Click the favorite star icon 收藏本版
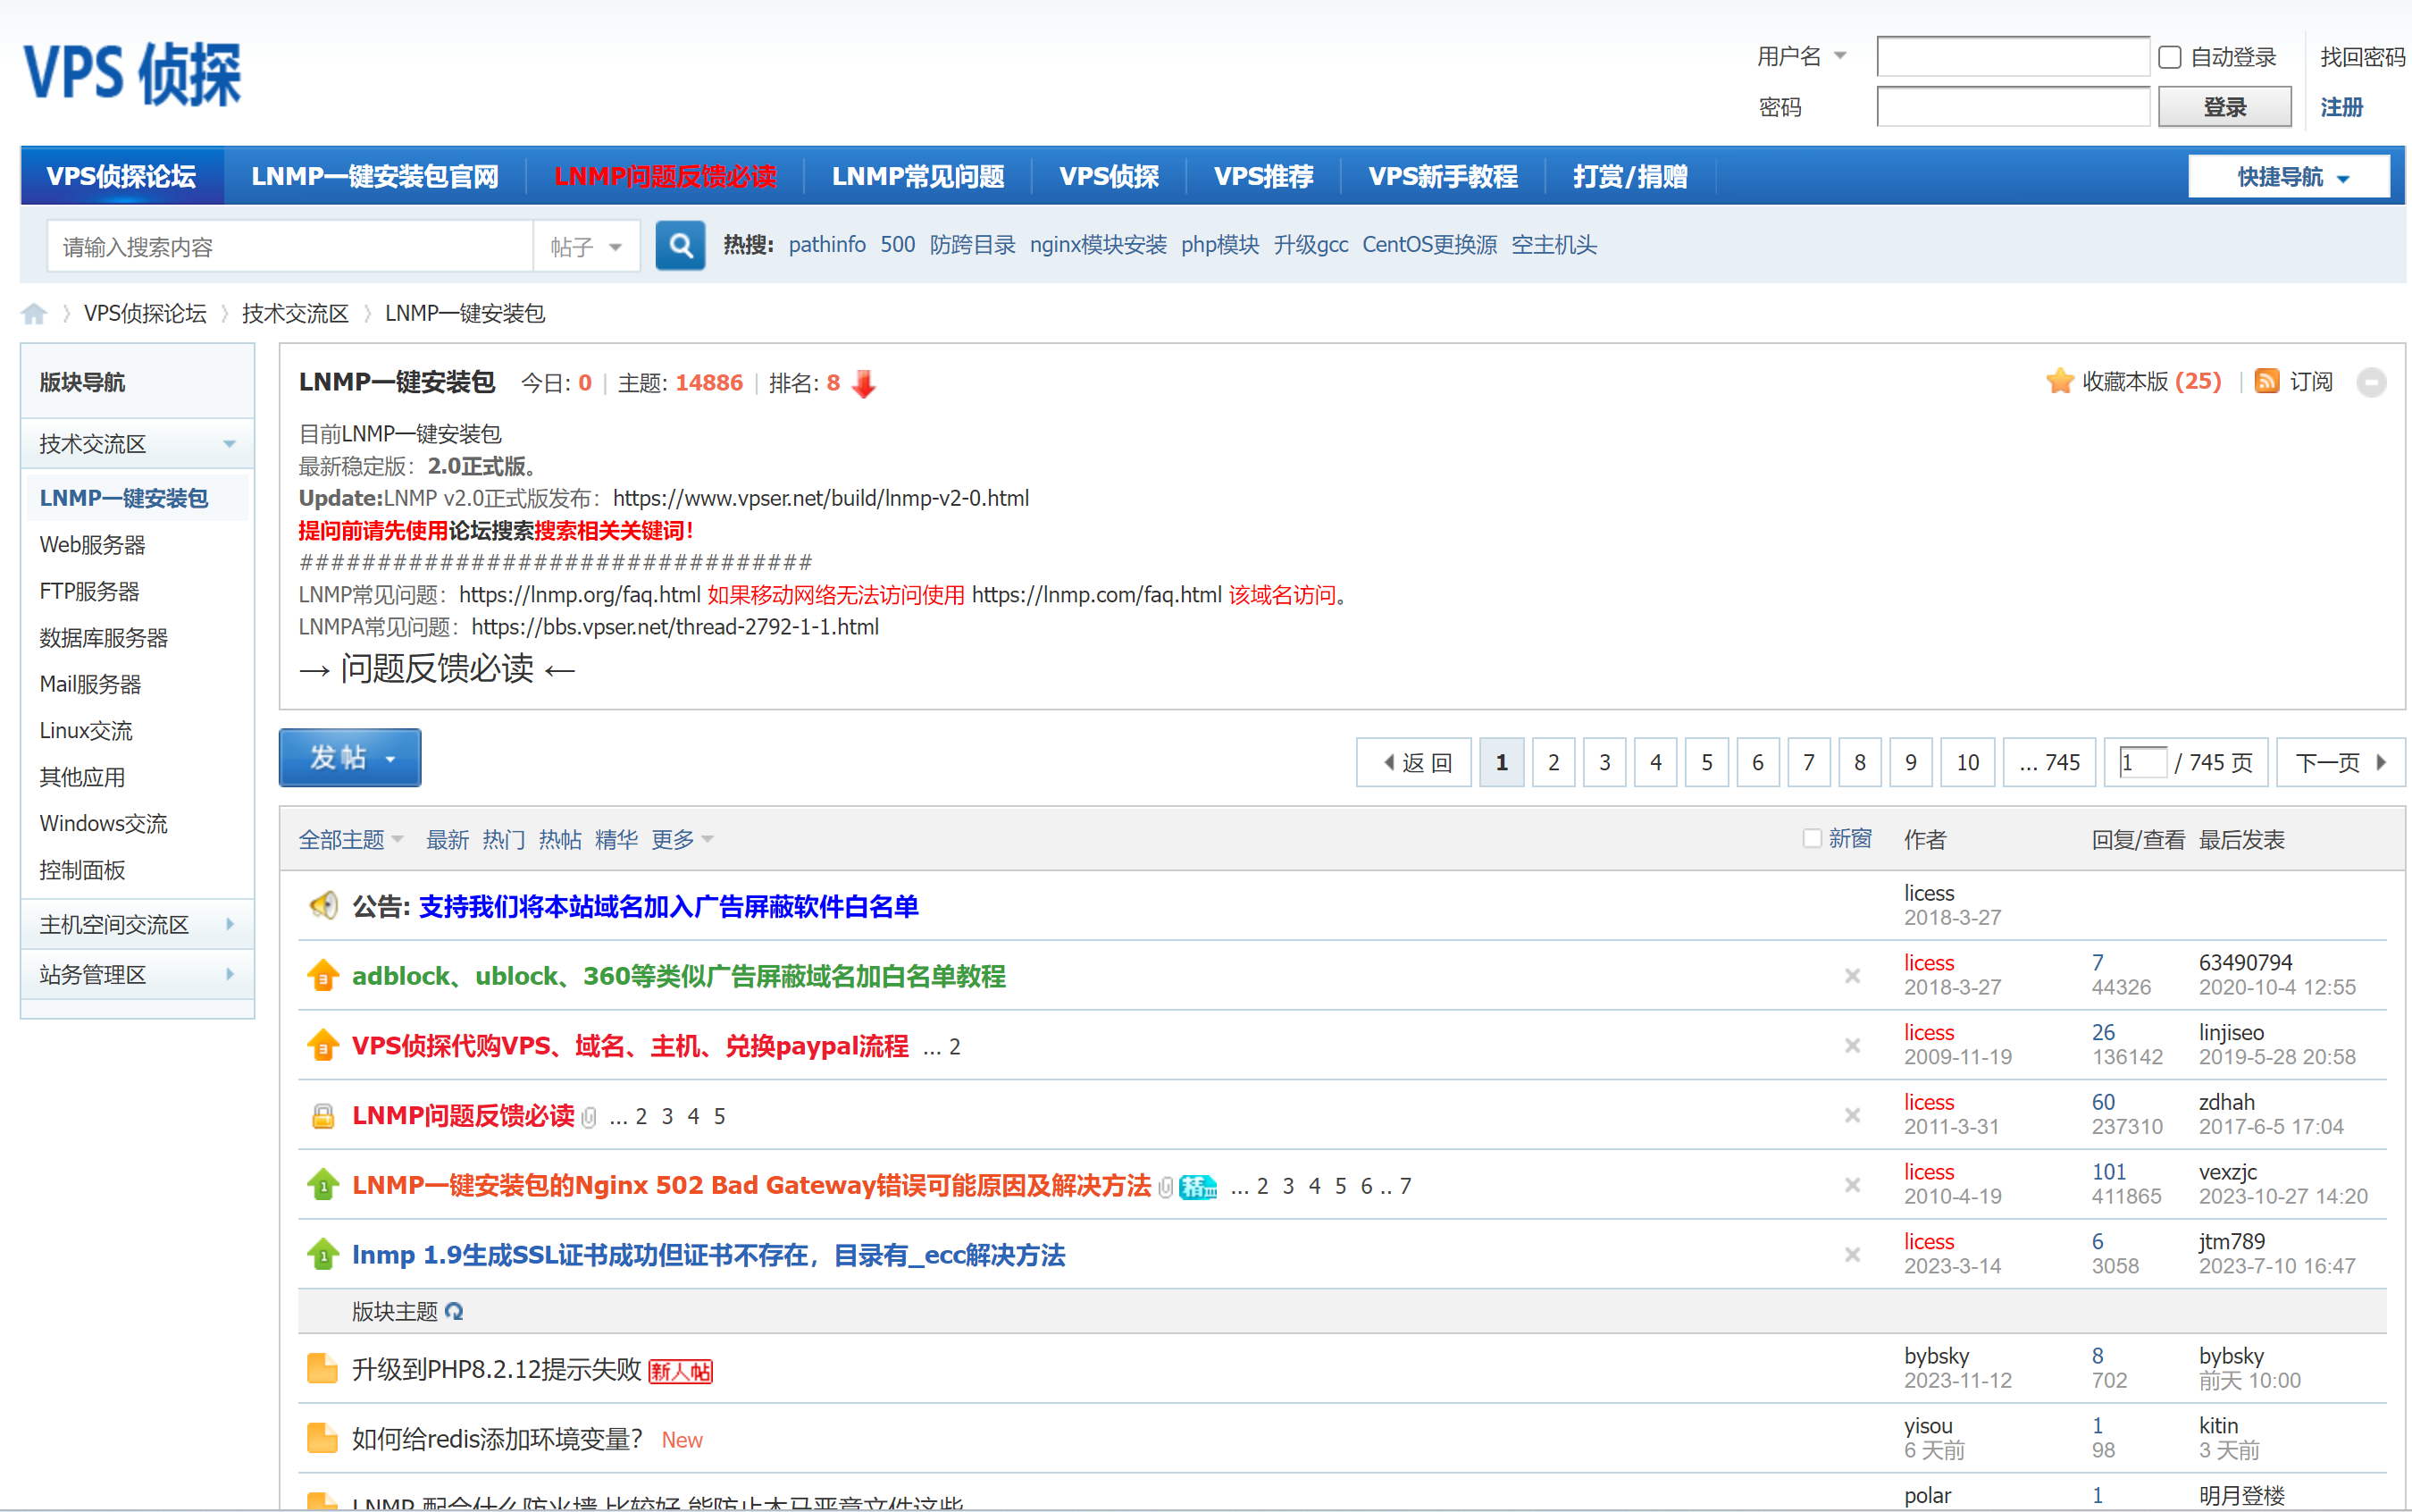This screenshot has height=1512, width=2412. pyautogui.click(x=2059, y=382)
